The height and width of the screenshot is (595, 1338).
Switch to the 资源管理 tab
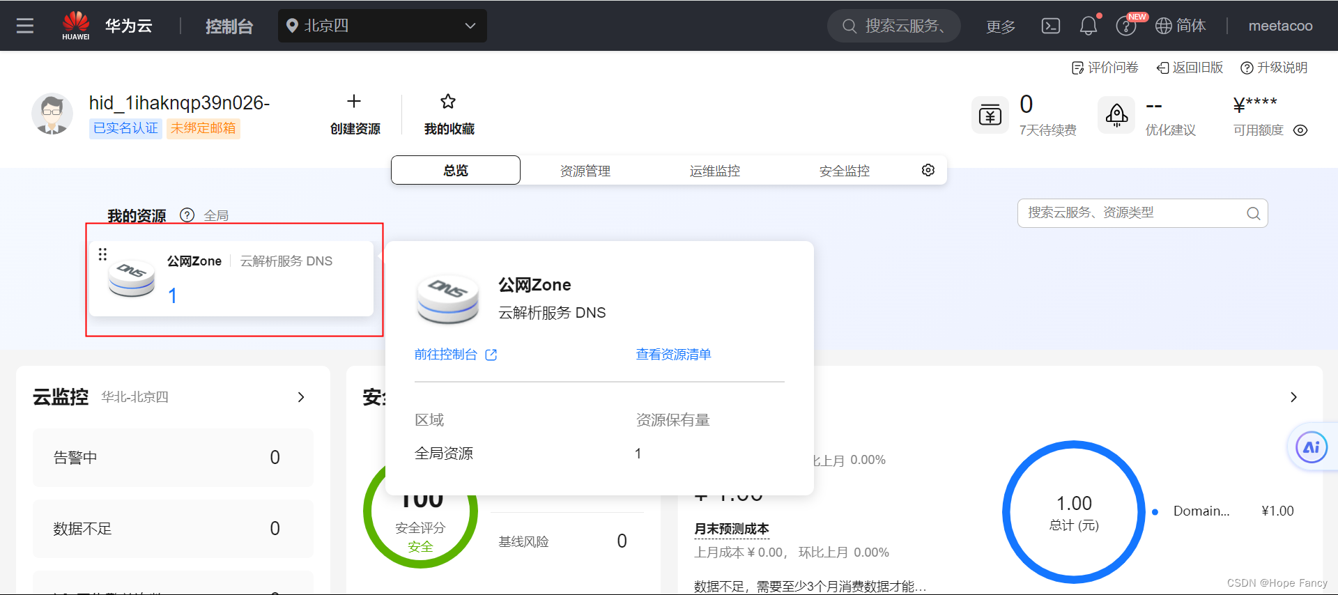click(585, 171)
